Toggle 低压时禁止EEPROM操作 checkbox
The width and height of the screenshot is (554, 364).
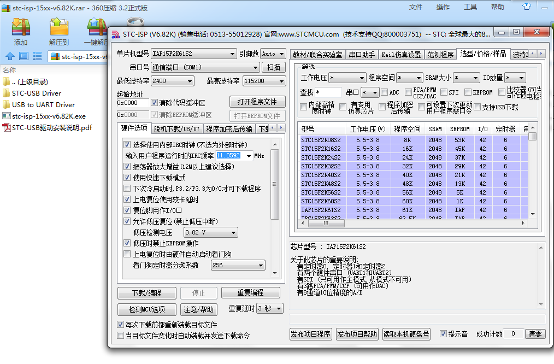127,243
